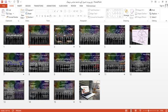168x112 pixels.
Task: Switch to the SLIDE SHOW tab
Action: (63, 6)
